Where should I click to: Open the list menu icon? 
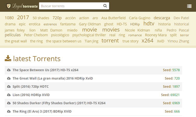click(x=189, y=6)
